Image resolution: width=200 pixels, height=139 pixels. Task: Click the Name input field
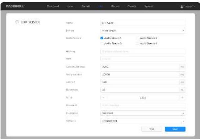143,23
